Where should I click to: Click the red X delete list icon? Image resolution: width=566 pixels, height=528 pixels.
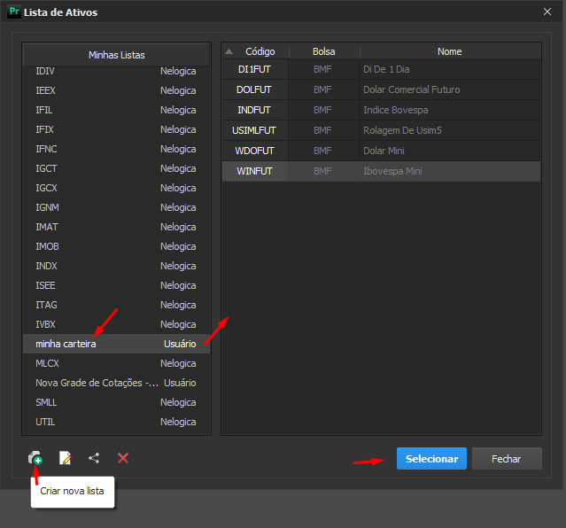[x=123, y=458]
